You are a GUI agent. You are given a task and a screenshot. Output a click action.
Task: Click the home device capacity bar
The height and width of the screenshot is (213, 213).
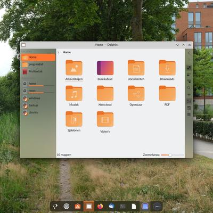pos(41,86)
